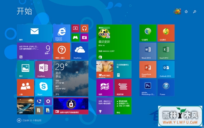Open the Pictures folder tile on blue background

coord(48,110)
